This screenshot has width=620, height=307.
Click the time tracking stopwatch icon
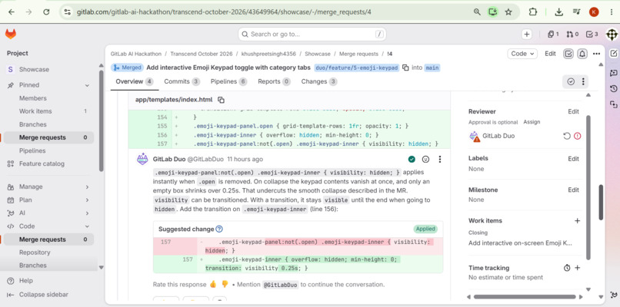pos(567,268)
